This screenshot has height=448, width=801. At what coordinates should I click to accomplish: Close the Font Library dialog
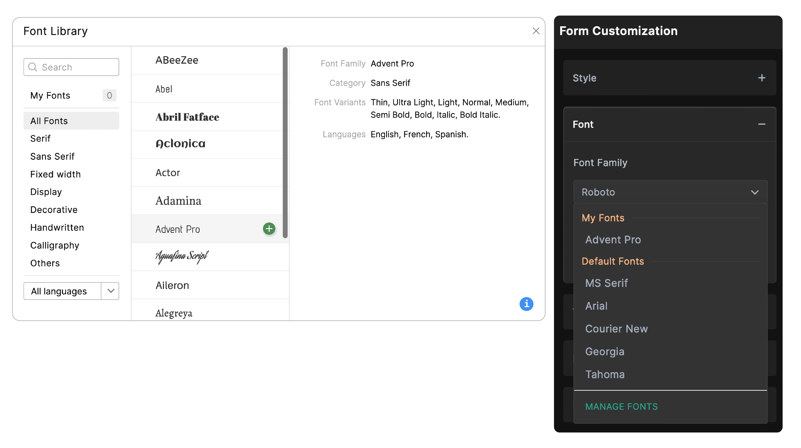pos(536,31)
